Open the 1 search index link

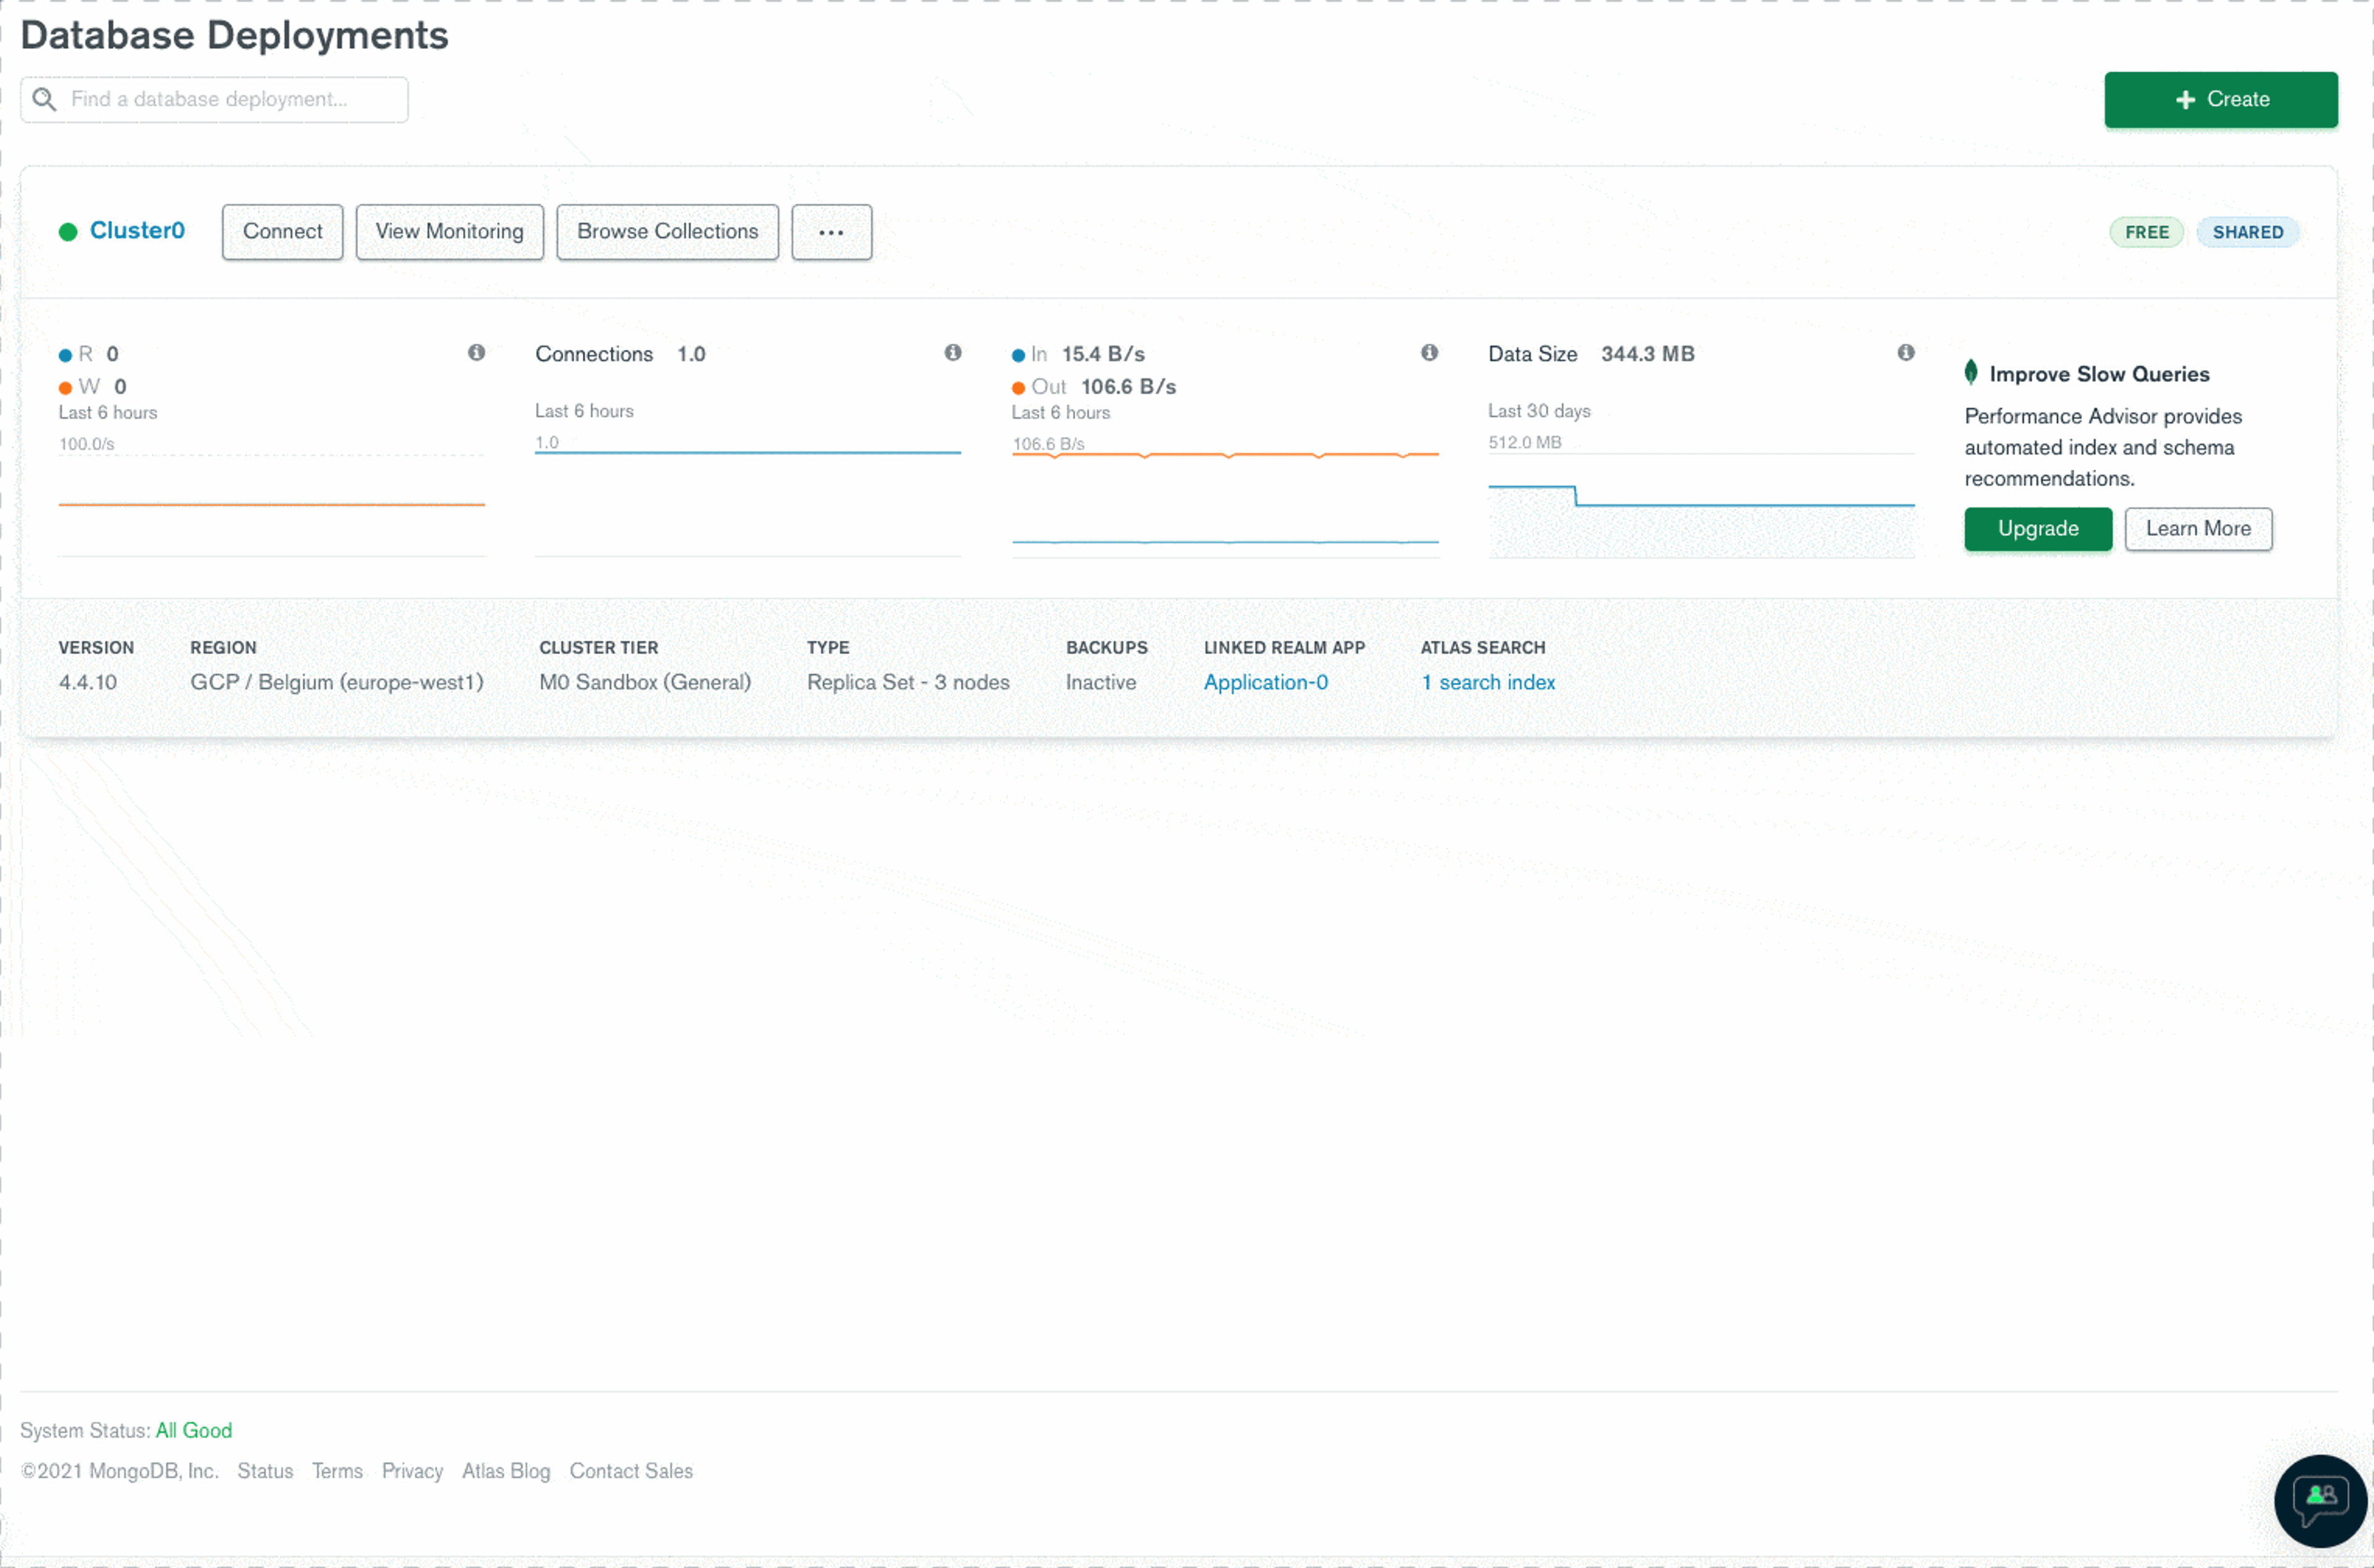[x=1488, y=683]
